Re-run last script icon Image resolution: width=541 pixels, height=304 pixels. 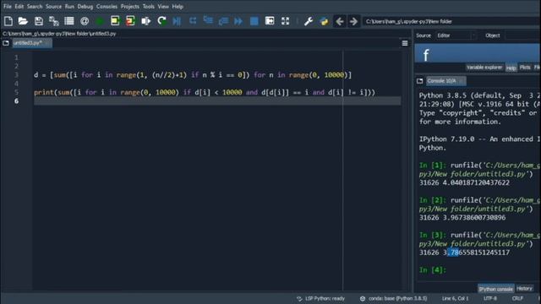161,21
